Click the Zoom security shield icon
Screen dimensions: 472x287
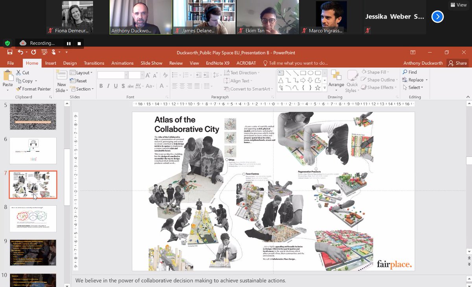pos(7,43)
